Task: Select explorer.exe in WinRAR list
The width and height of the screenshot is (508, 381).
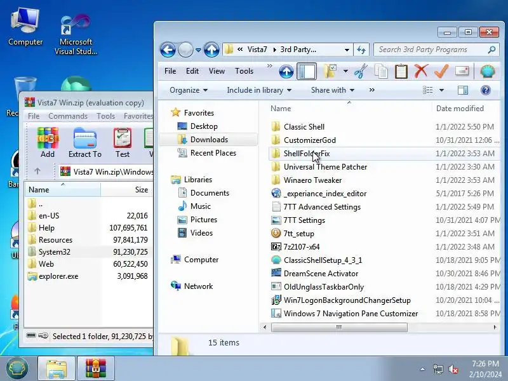Action: tap(58, 276)
